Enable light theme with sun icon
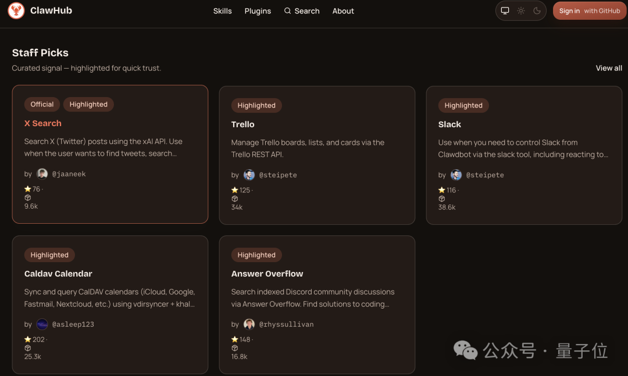Image resolution: width=628 pixels, height=376 pixels. coord(520,11)
